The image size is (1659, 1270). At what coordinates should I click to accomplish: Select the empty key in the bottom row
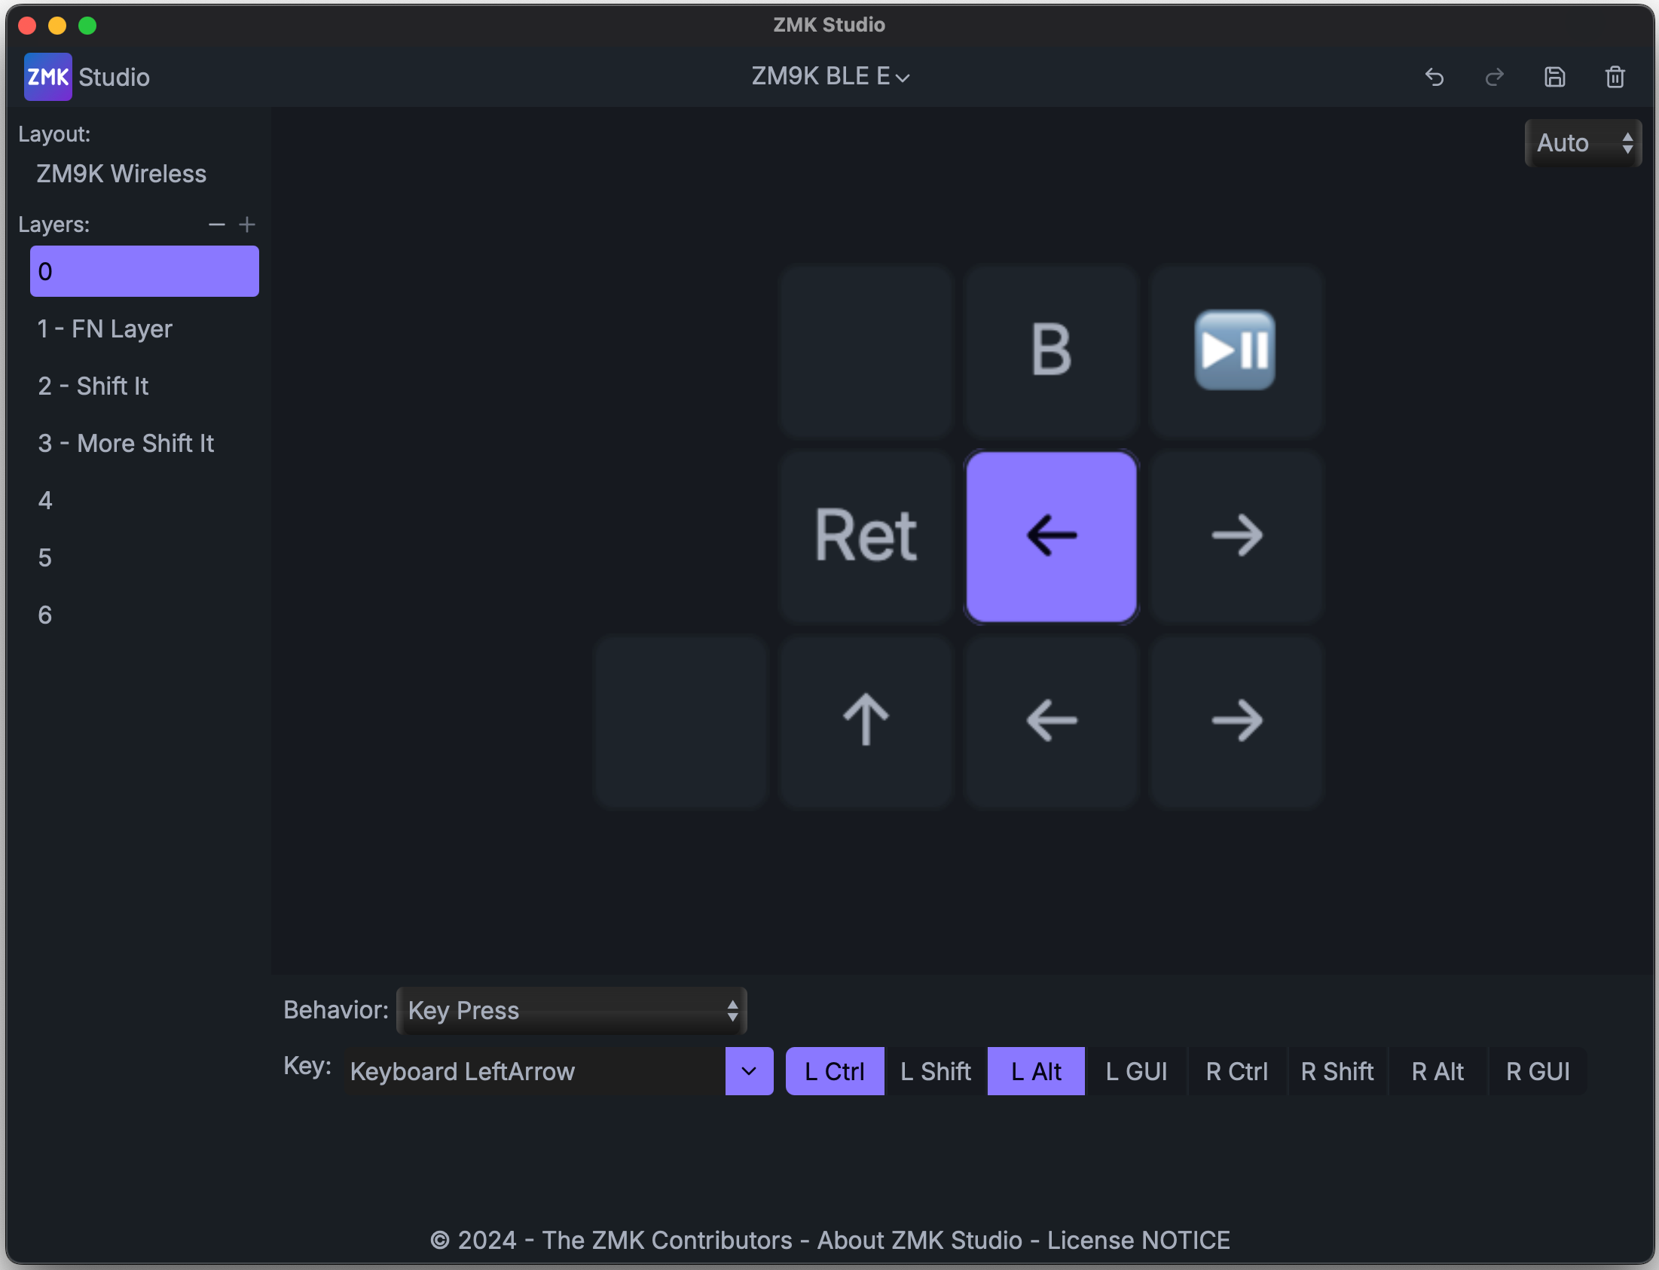pos(680,720)
